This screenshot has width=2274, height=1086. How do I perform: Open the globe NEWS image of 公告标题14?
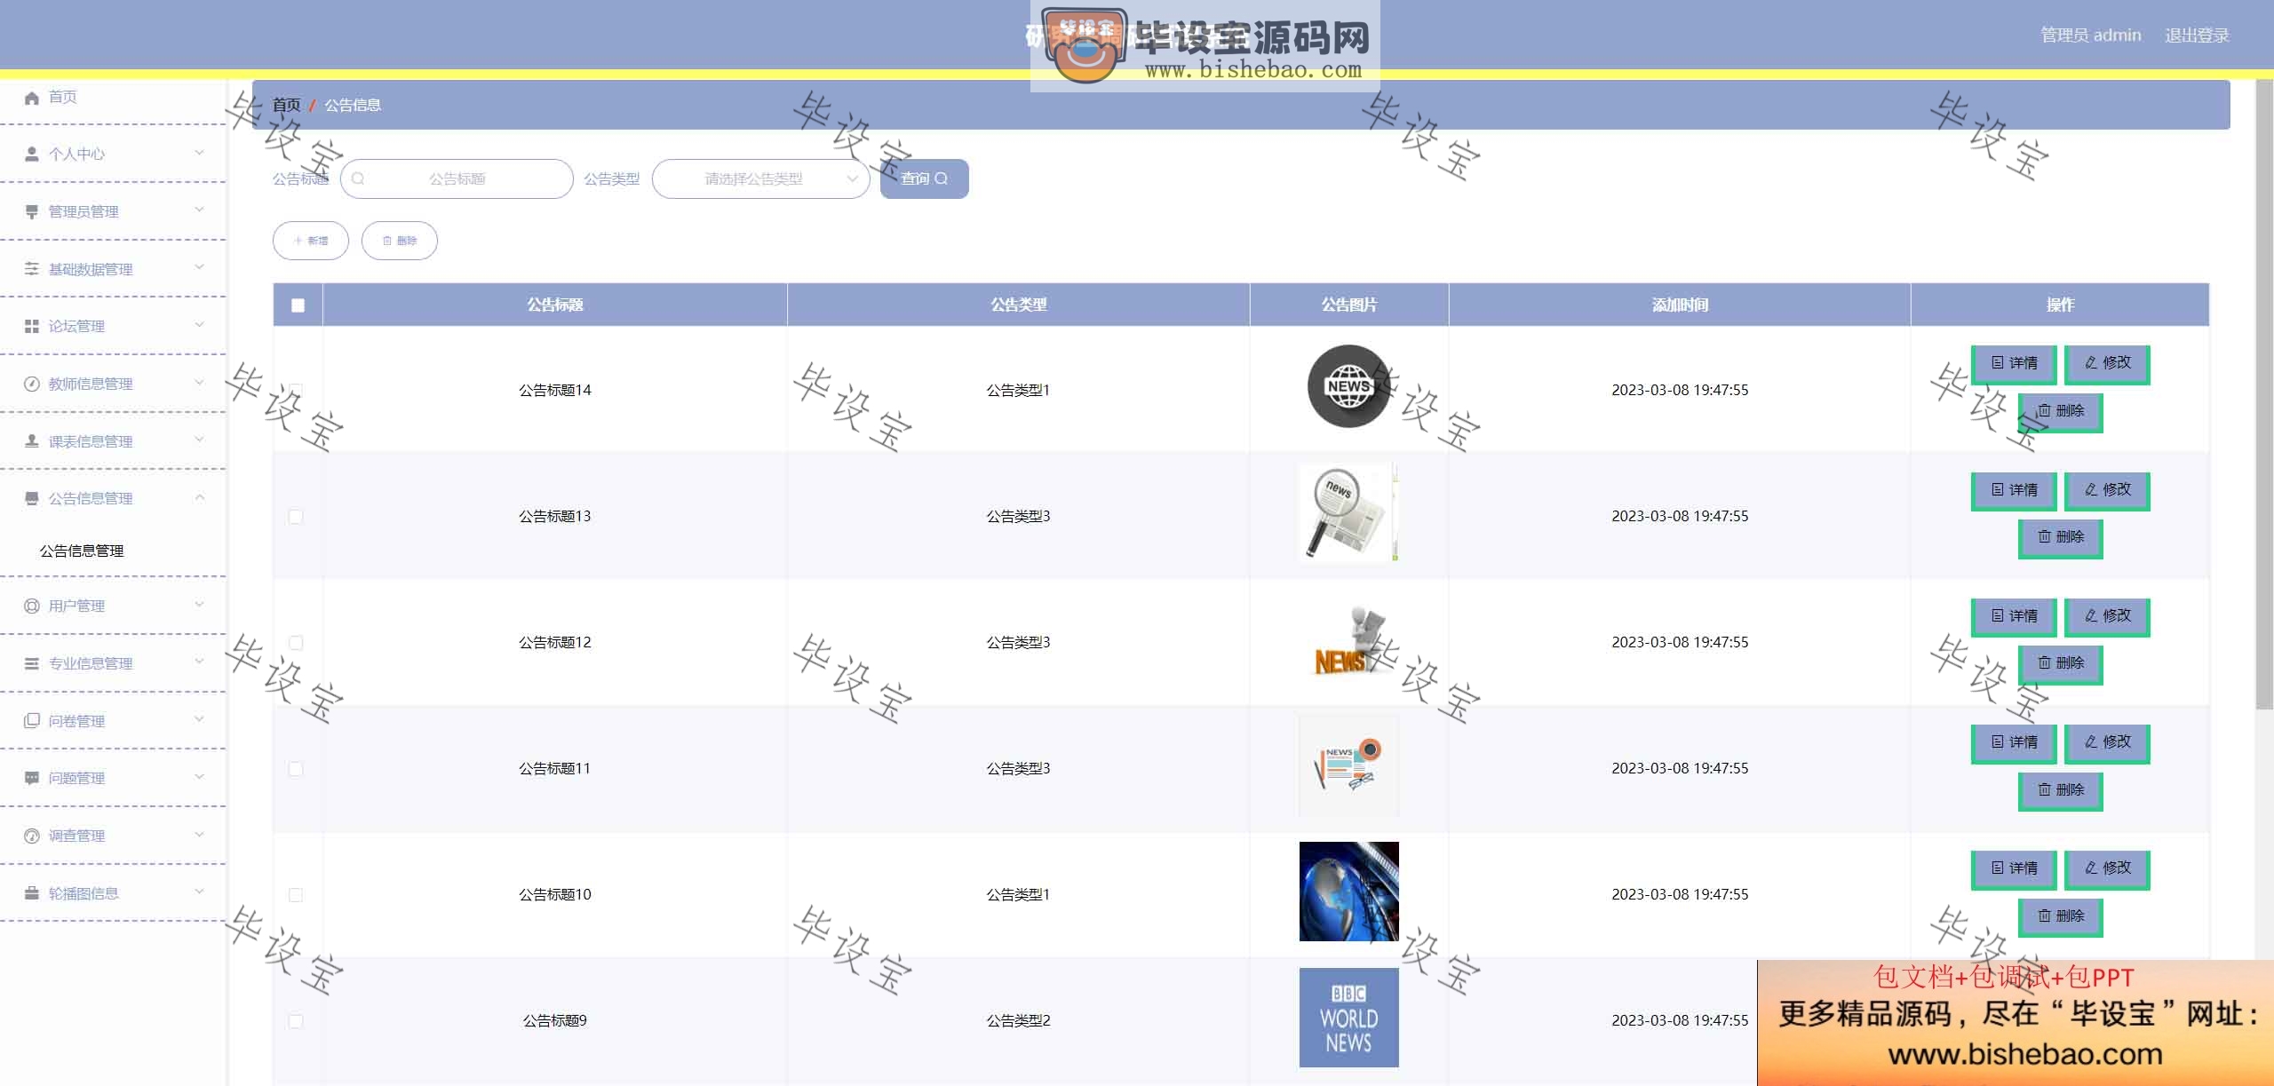tap(1348, 387)
